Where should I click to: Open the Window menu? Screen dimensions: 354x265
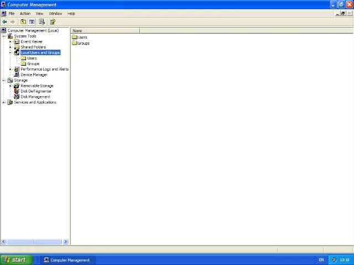(x=55, y=13)
